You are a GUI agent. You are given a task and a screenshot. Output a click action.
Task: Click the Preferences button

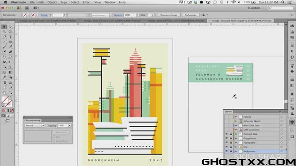190,15
